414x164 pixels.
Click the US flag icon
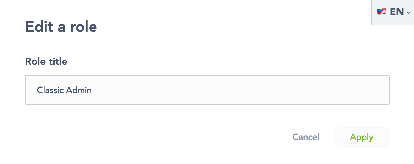click(x=382, y=12)
